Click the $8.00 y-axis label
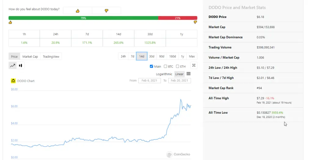Viewport: 315px width, 160px height. [x=14, y=89]
